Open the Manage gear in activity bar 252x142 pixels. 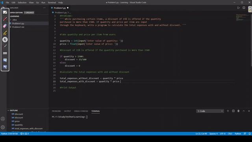pos(3,127)
